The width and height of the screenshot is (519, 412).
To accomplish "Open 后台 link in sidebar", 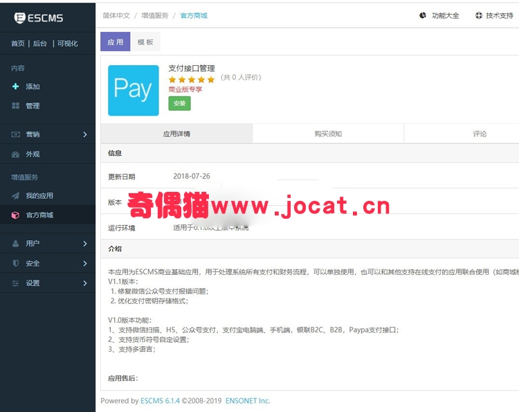I will click(40, 44).
